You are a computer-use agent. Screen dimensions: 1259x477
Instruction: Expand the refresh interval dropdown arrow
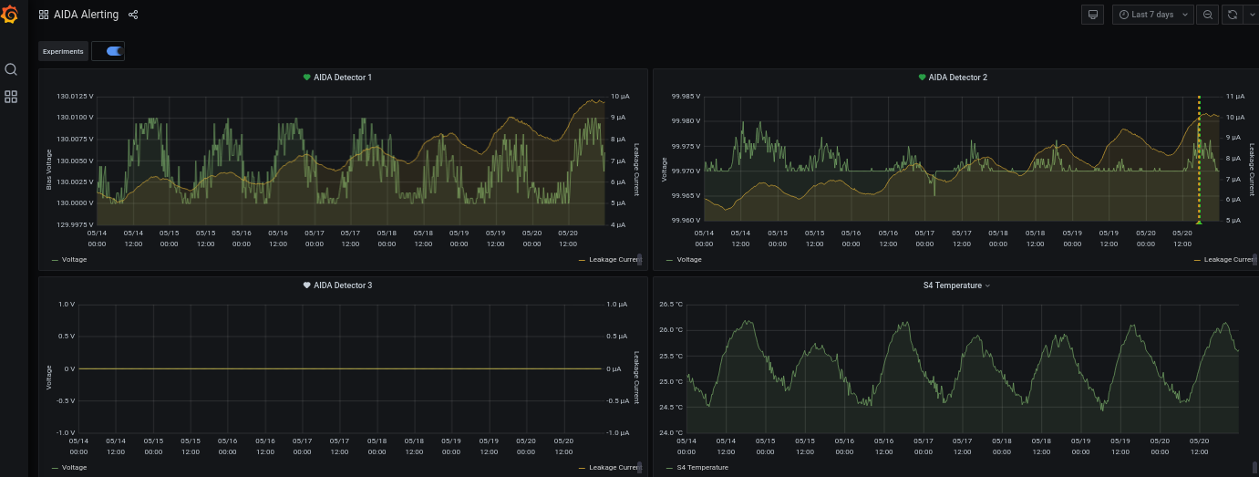pyautogui.click(x=1251, y=15)
